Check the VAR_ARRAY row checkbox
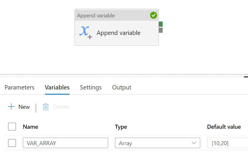The width and height of the screenshot is (248, 157). click(x=12, y=143)
